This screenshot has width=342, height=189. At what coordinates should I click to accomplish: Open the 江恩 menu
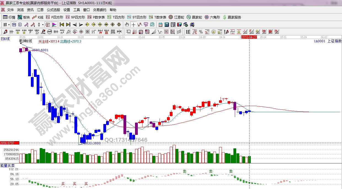click(x=40, y=10)
